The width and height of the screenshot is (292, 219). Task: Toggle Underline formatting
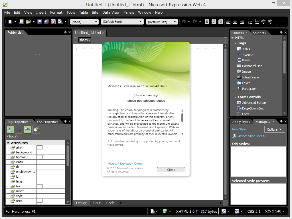pos(221,22)
